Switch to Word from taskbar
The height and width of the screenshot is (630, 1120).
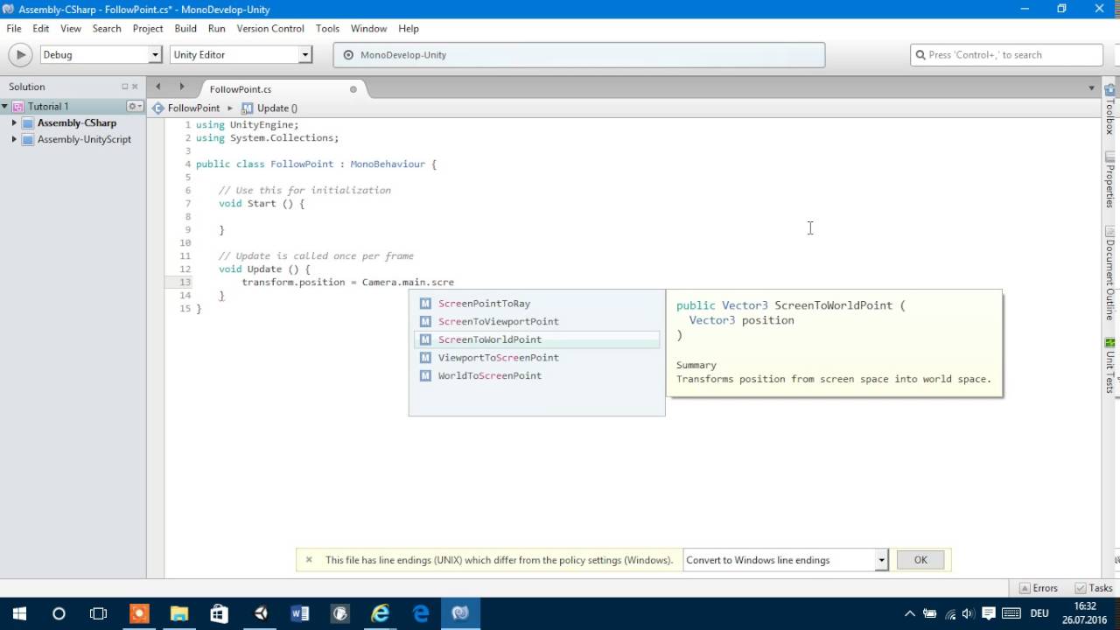(x=299, y=613)
